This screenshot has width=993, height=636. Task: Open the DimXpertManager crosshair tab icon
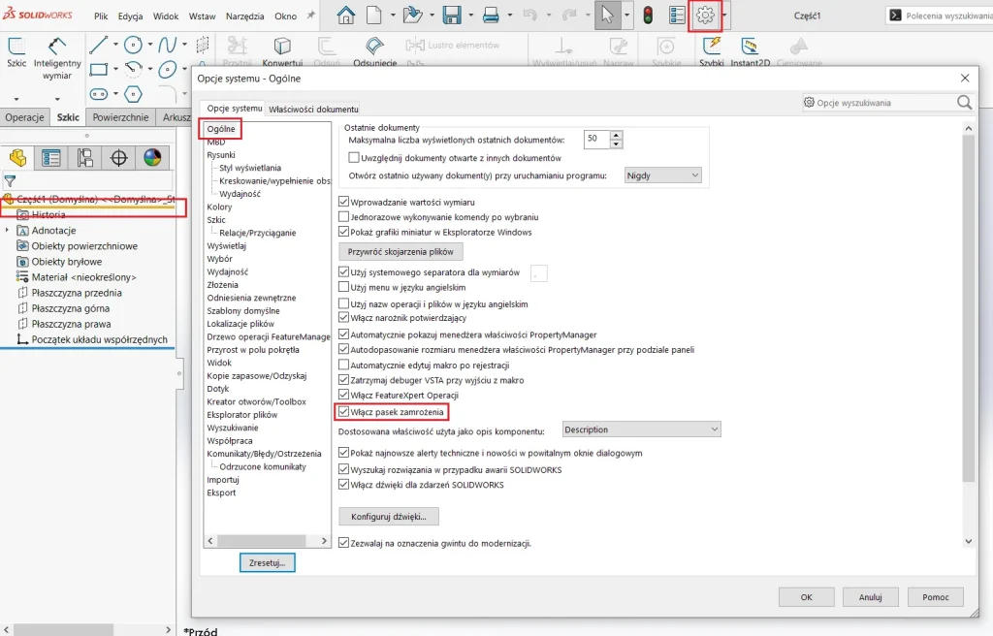[118, 158]
